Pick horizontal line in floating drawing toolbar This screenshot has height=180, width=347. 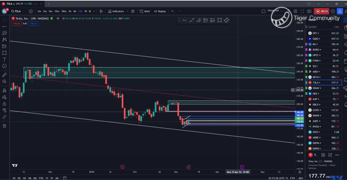[x=185, y=20]
